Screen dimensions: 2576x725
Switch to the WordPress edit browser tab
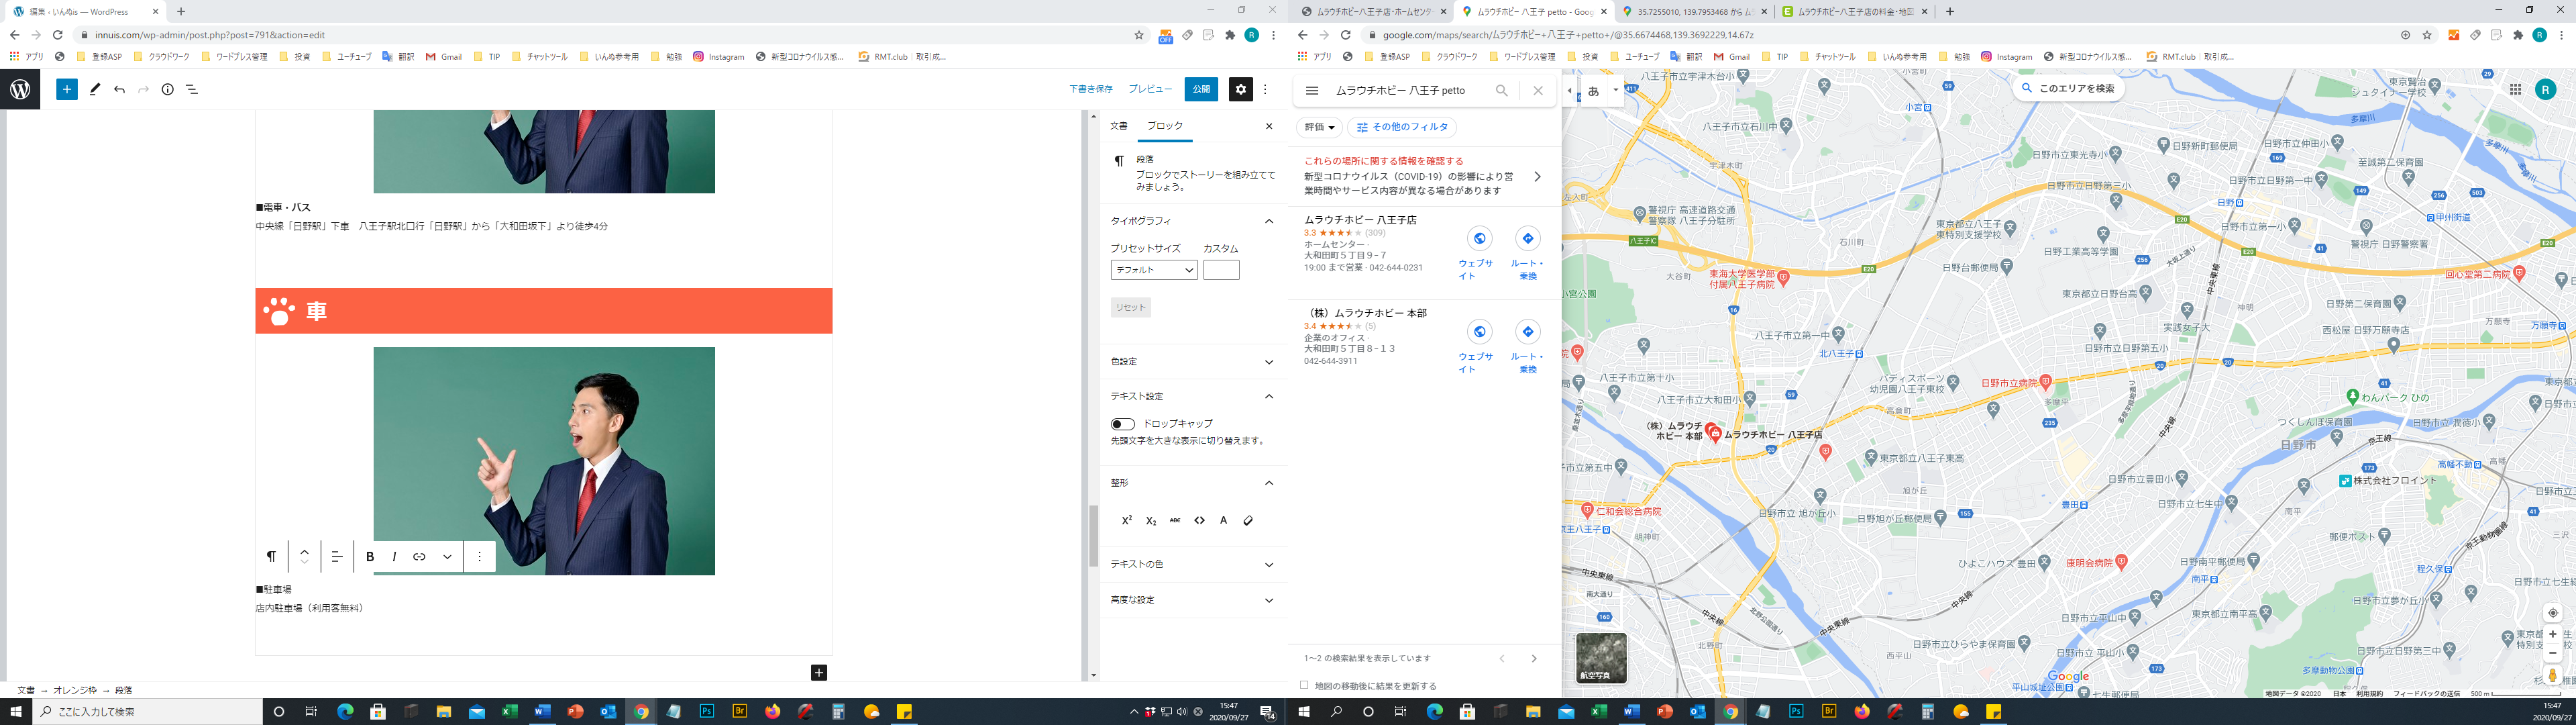pyautogui.click(x=85, y=12)
